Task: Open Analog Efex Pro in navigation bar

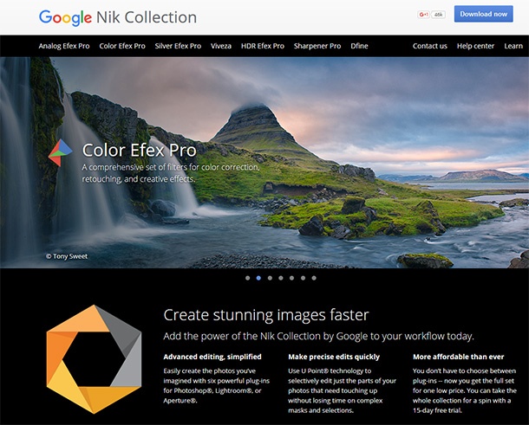Action: [65, 46]
